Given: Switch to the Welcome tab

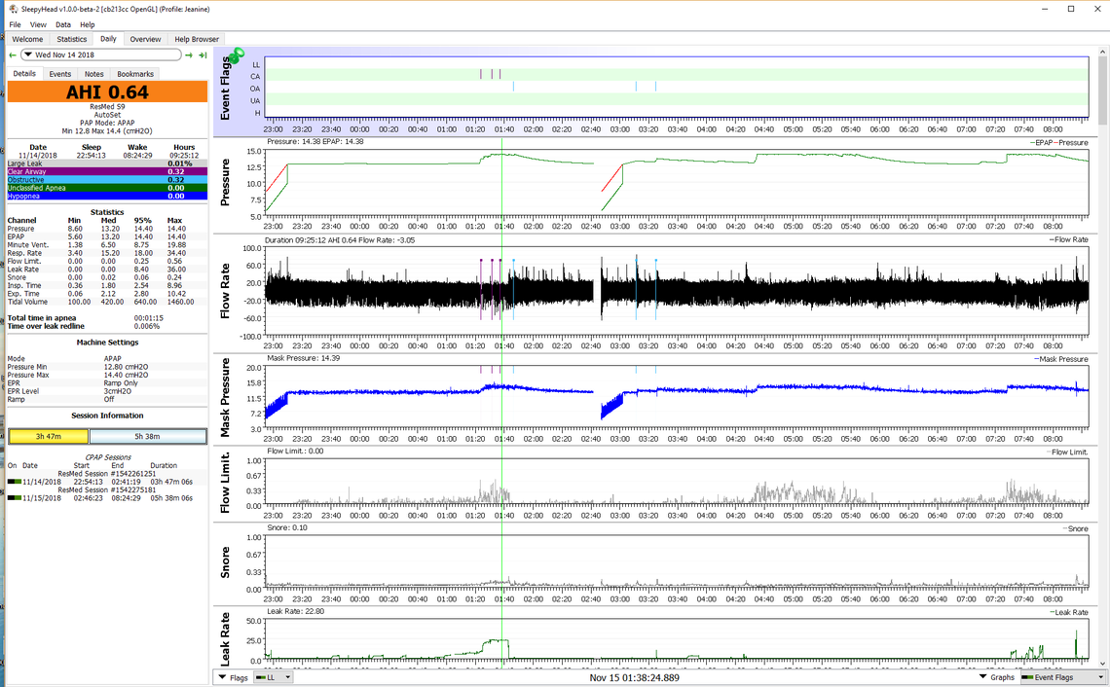Looking at the screenshot, I should tap(27, 40).
